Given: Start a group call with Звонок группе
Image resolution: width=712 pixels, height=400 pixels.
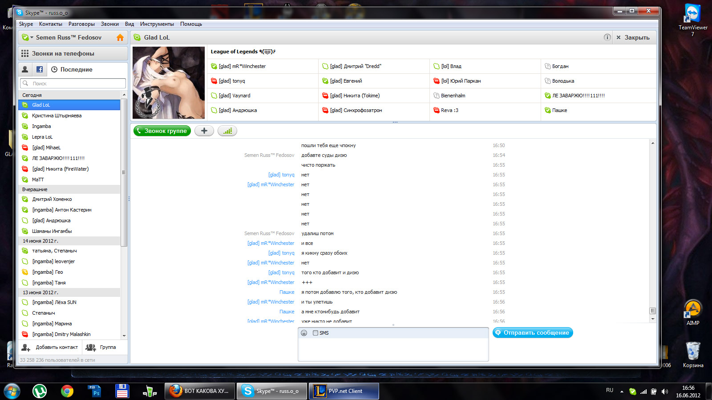Looking at the screenshot, I should 162,131.
